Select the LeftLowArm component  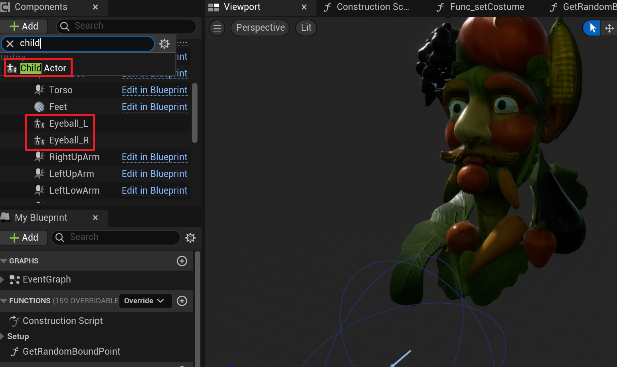point(95,190)
